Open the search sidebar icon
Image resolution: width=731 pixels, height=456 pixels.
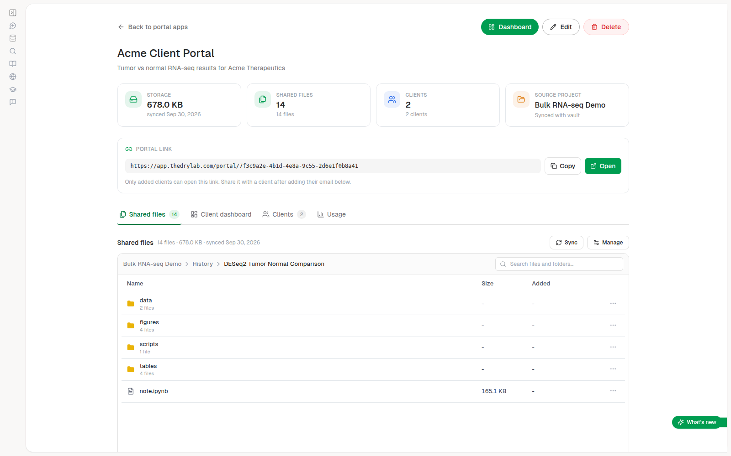[13, 51]
